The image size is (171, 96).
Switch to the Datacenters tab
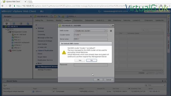point(90,20)
